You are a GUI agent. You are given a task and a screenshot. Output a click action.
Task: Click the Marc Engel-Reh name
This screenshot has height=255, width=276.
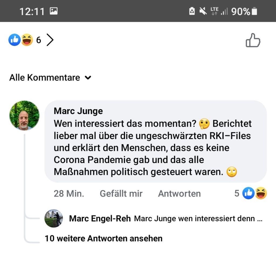click(100, 219)
